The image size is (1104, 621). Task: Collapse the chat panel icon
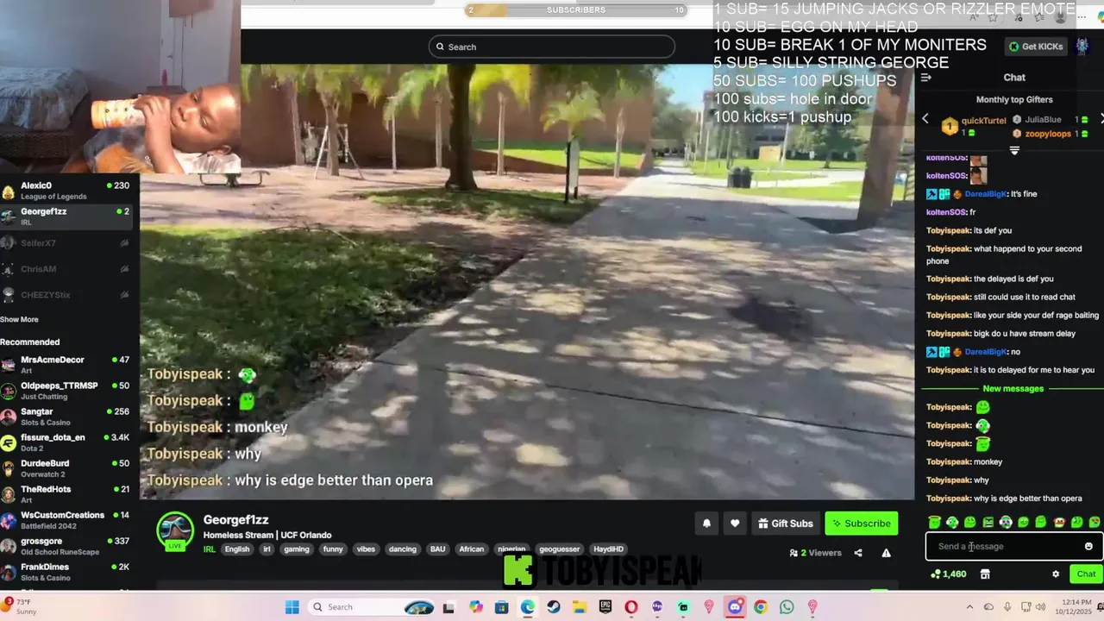click(x=925, y=78)
